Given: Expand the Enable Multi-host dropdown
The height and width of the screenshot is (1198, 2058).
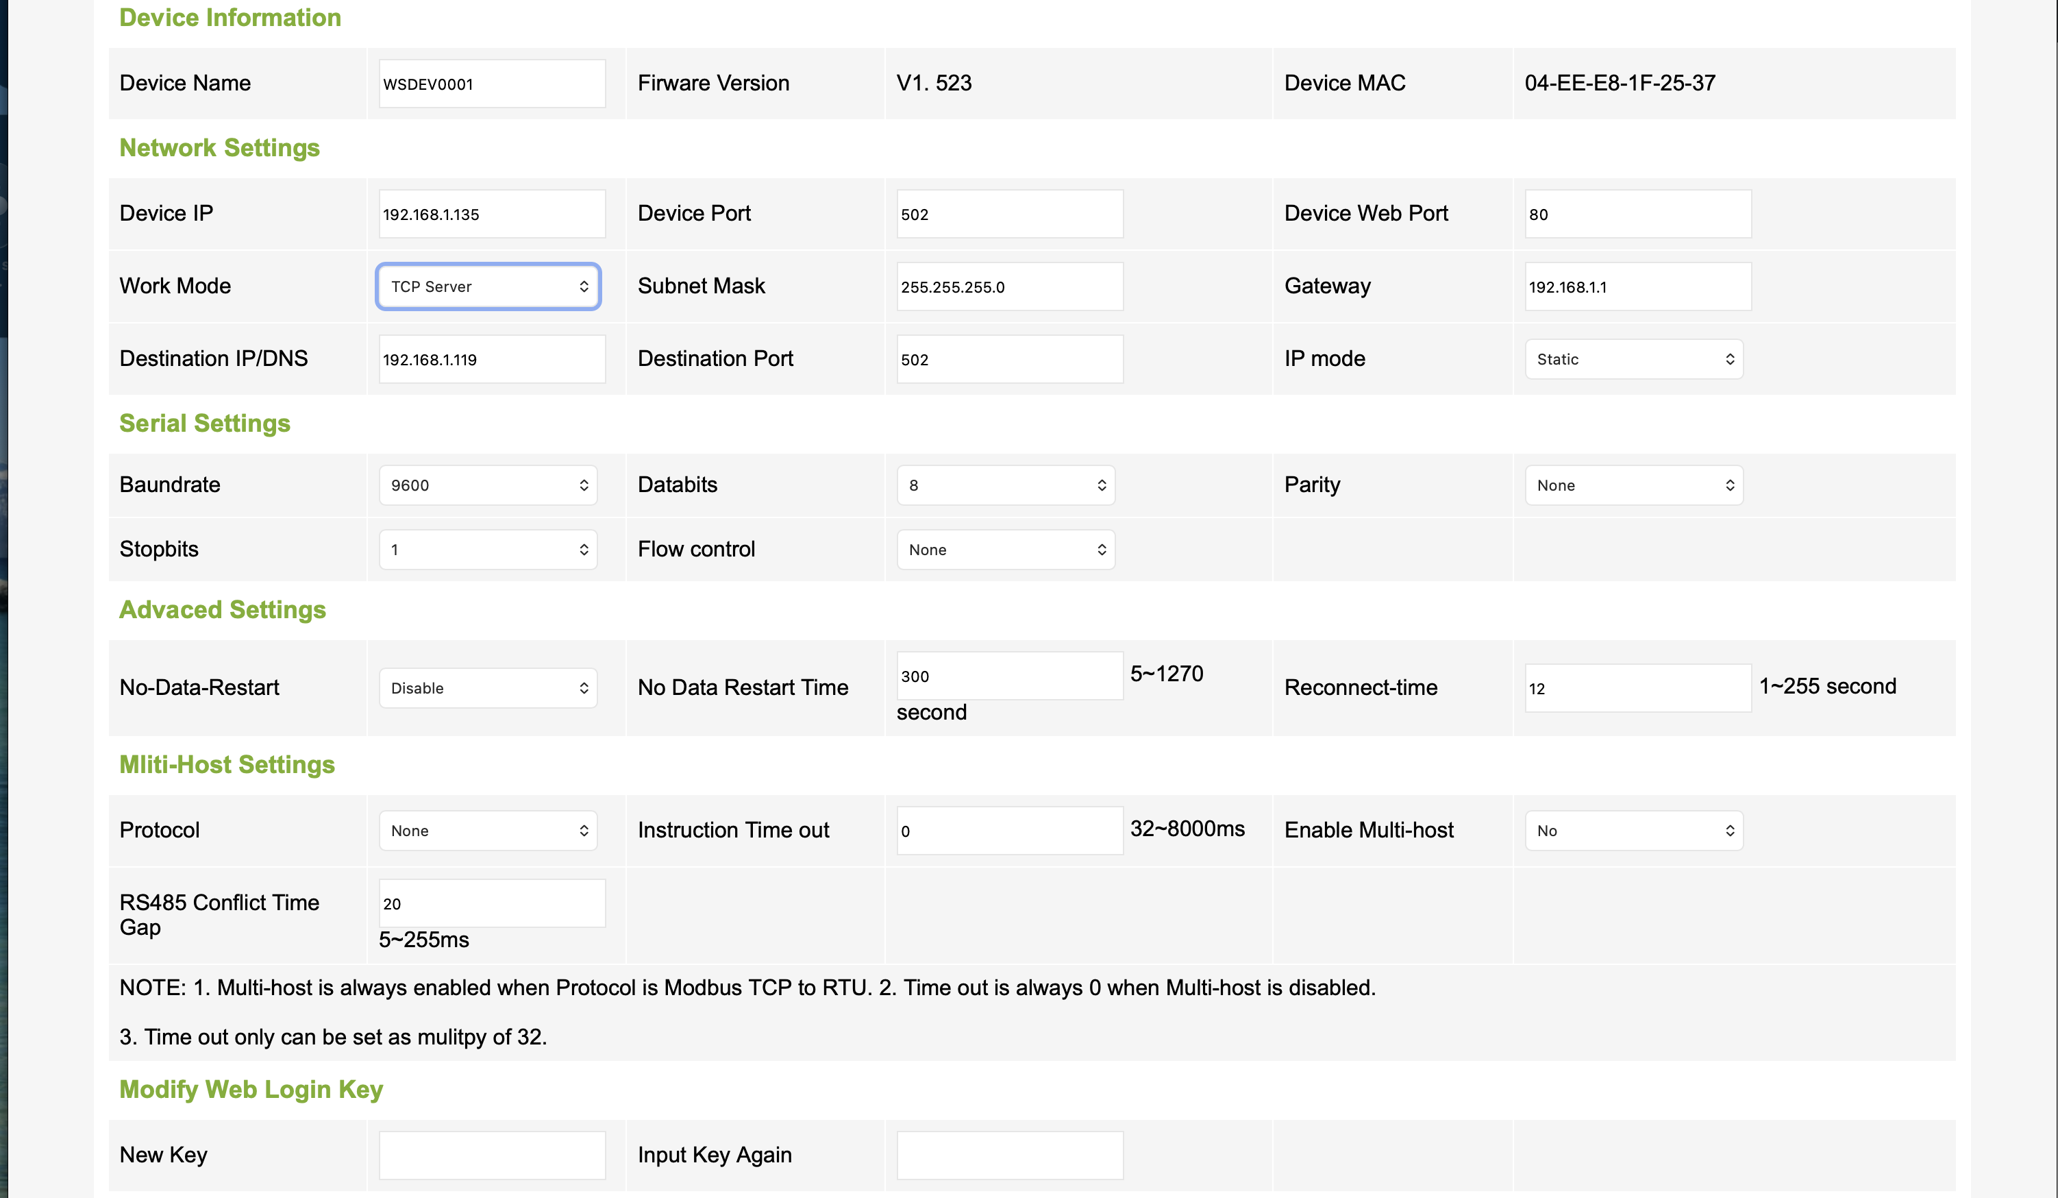Looking at the screenshot, I should point(1633,830).
